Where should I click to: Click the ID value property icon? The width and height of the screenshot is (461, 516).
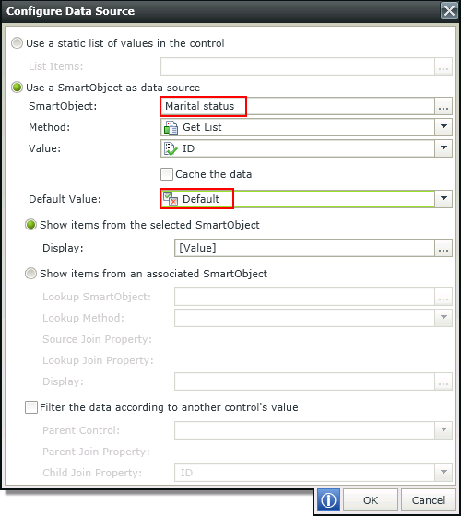coord(171,148)
